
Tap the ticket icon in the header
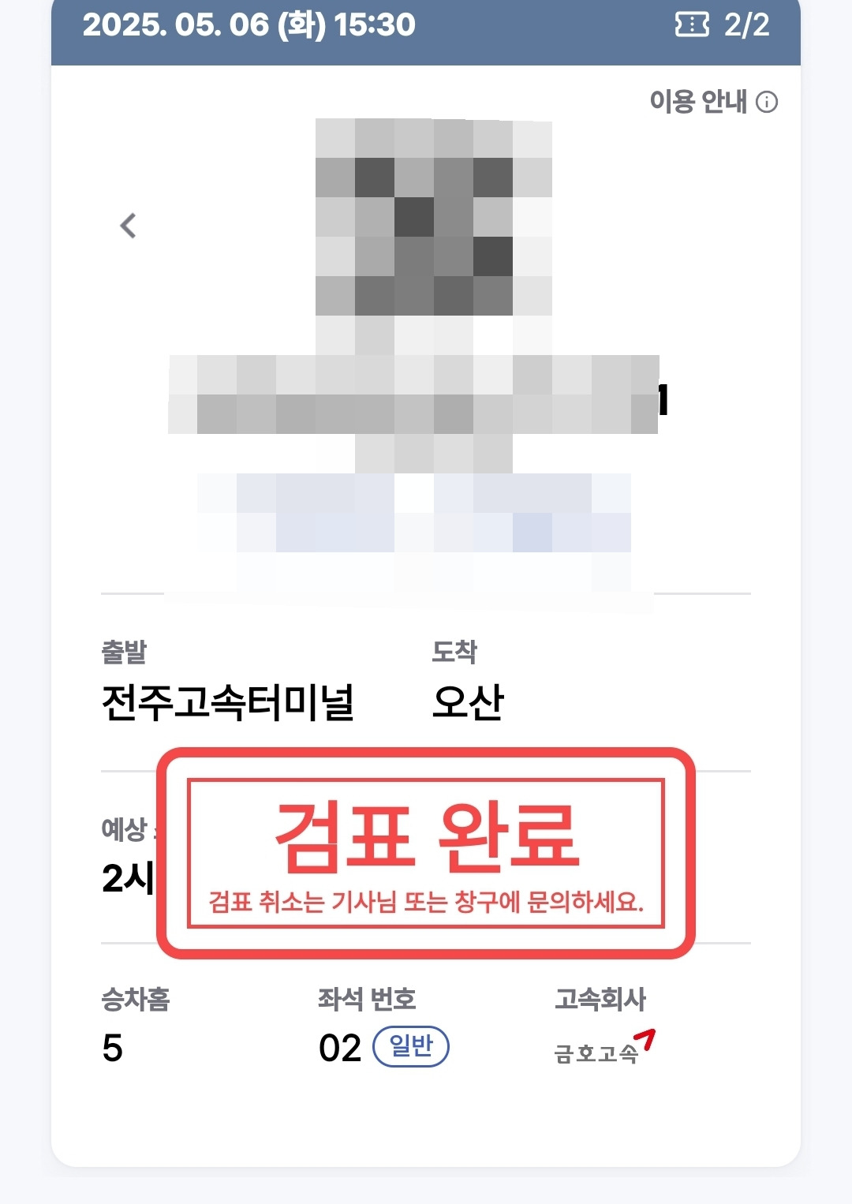[692, 25]
